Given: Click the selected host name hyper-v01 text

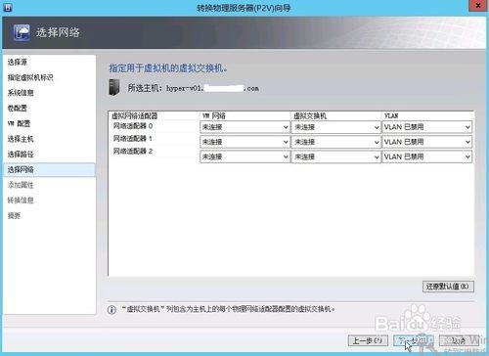Looking at the screenshot, I should tap(212, 88).
